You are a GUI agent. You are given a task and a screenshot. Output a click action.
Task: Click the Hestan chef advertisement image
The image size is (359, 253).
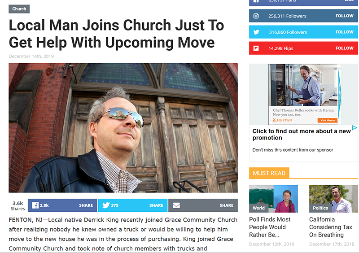click(305, 94)
